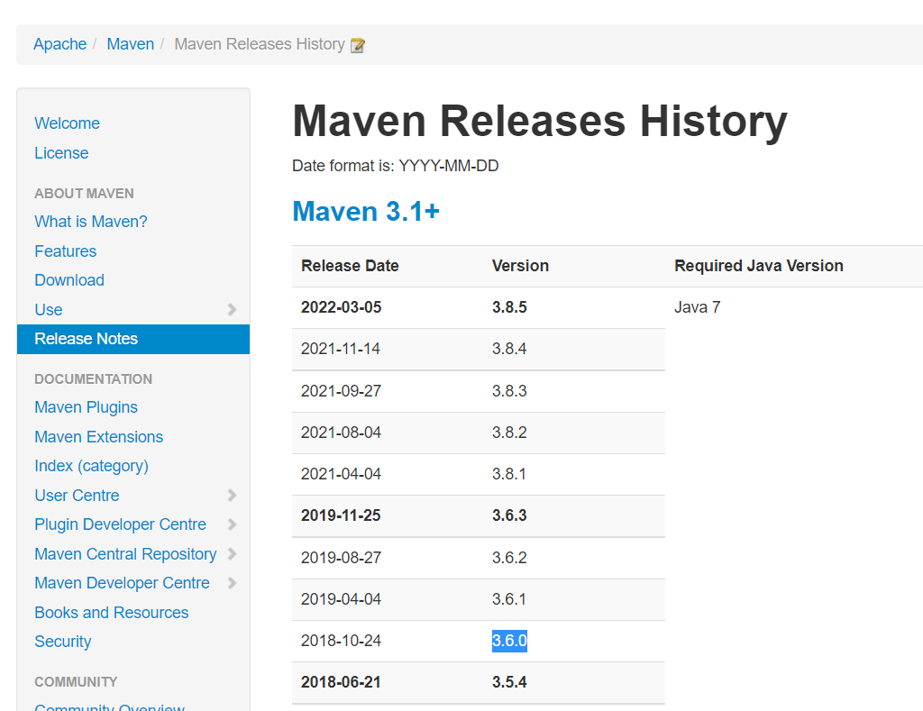923x711 pixels.
Task: Click the Maven Releases History breadcrumb text
Action: tap(260, 44)
